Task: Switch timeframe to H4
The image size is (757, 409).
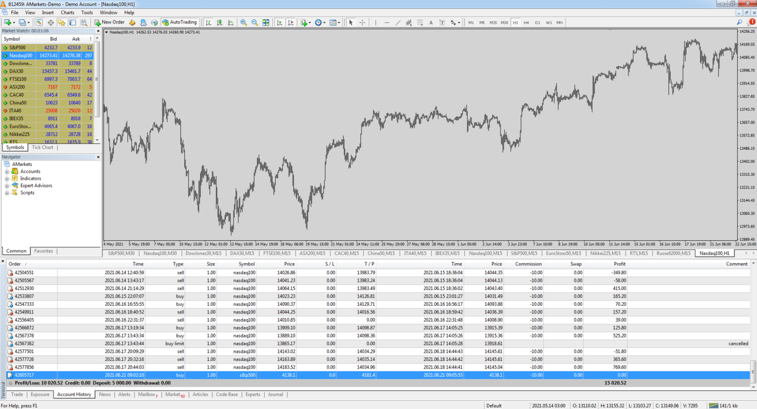Action: pos(526,22)
